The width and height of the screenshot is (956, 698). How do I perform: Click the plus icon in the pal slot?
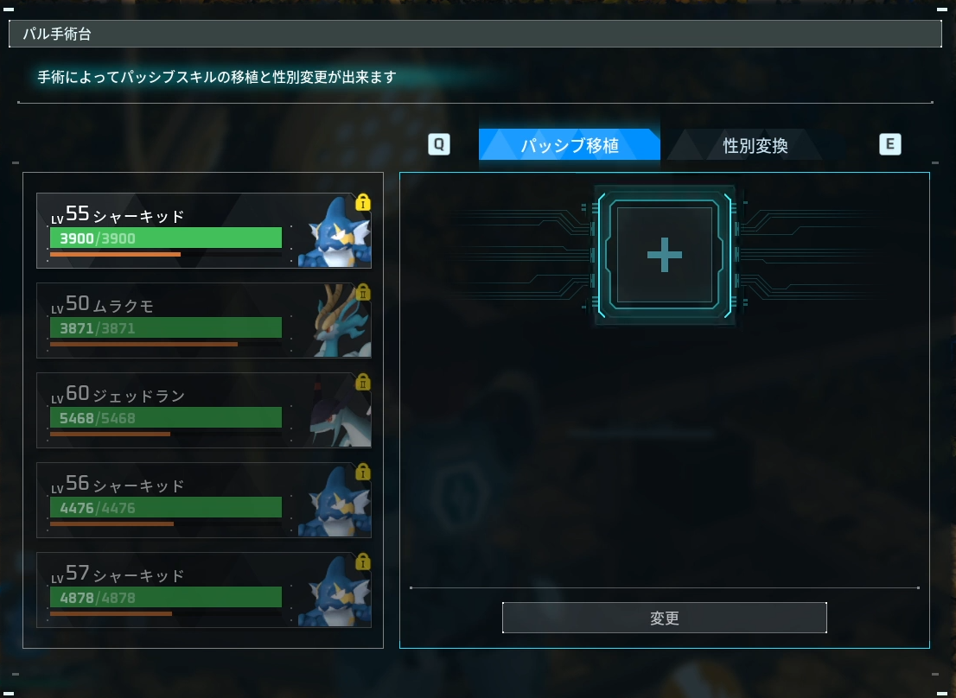tap(664, 255)
